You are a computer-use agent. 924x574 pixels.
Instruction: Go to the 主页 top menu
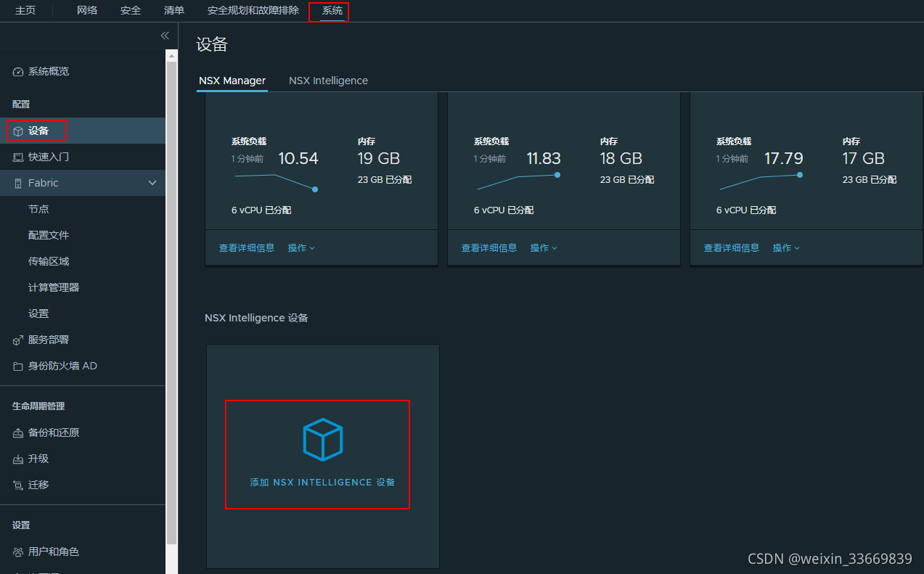[25, 10]
